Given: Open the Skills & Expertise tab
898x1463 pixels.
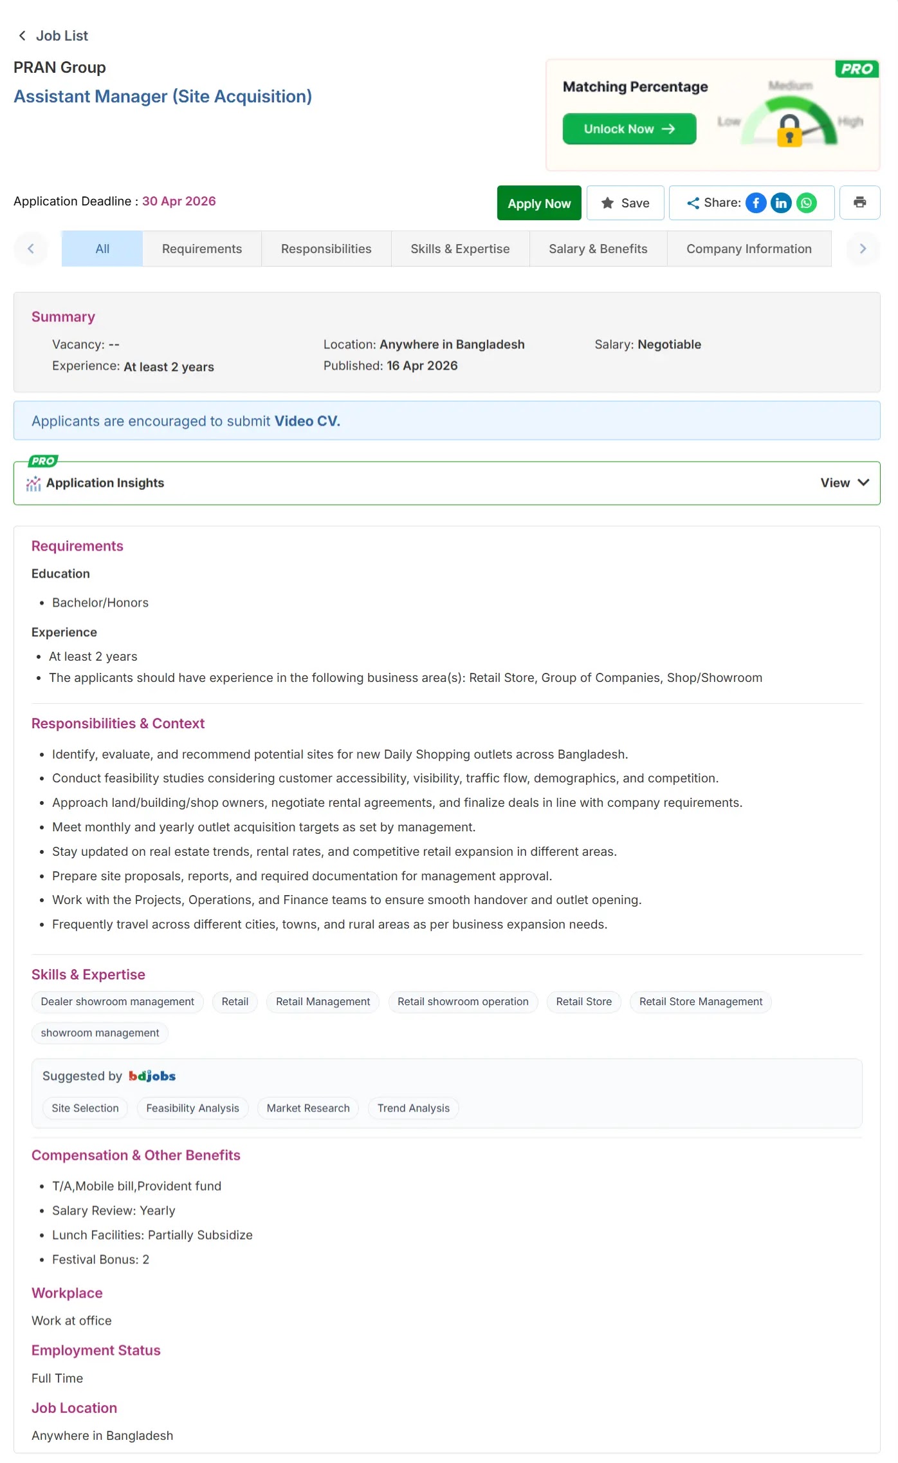Looking at the screenshot, I should [460, 249].
